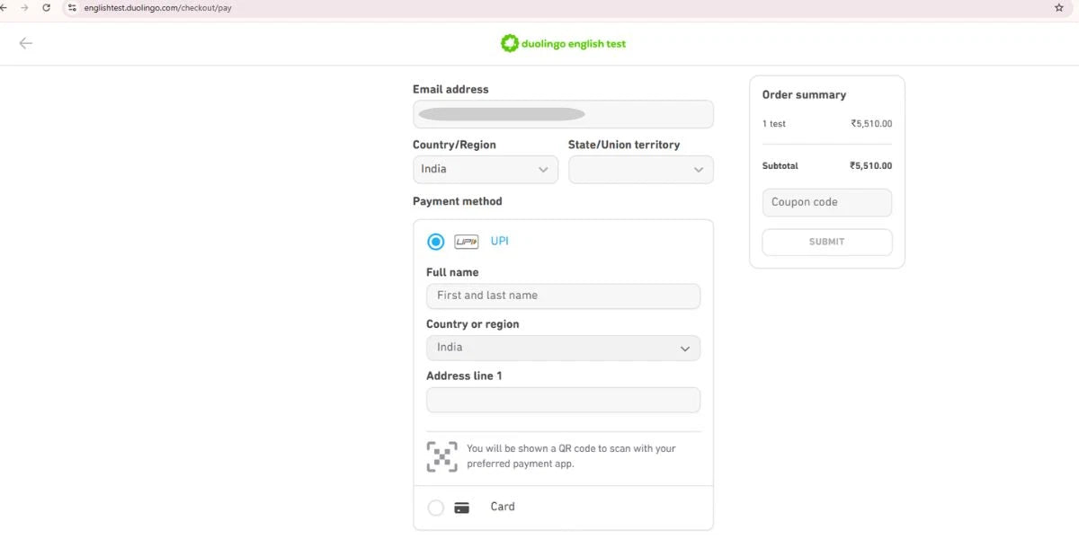The image size is (1079, 539).
Task: Click the UPI payment label
Action: [x=500, y=242]
